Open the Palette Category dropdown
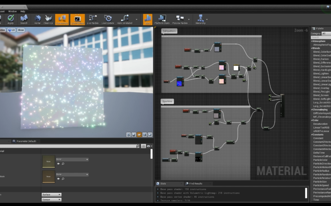 click(x=326, y=34)
